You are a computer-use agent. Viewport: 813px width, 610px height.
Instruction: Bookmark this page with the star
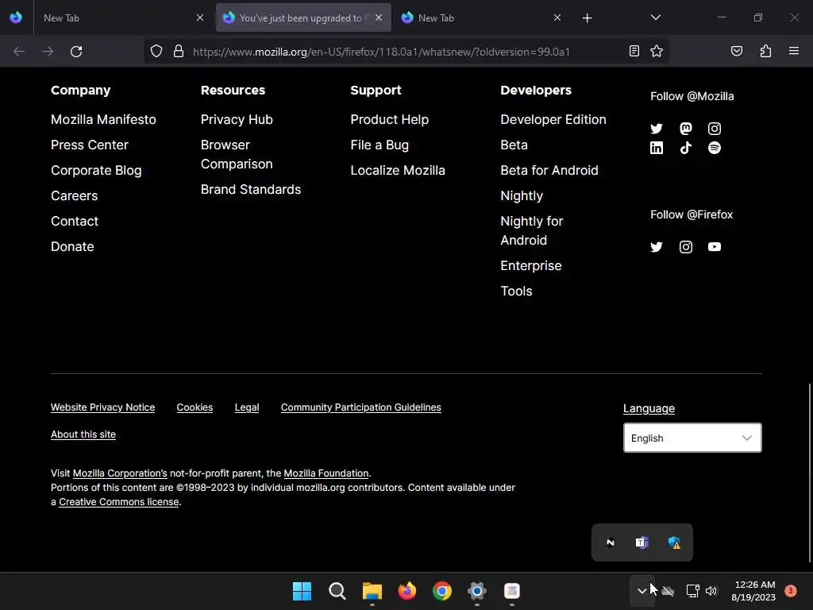tap(657, 51)
